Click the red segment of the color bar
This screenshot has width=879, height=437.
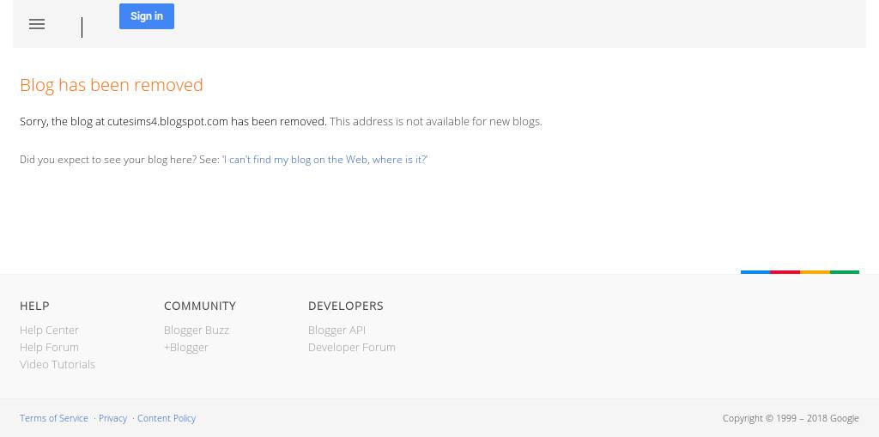pyautogui.click(x=785, y=272)
